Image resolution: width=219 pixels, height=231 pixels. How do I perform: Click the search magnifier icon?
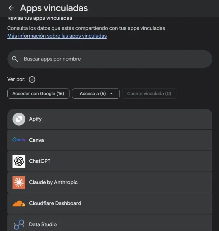pyautogui.click(x=15, y=59)
